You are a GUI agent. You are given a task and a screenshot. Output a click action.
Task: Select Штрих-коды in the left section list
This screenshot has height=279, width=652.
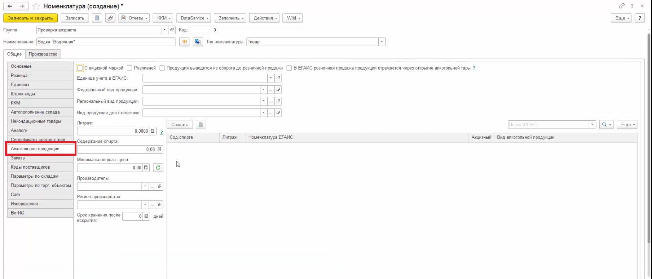point(23,94)
